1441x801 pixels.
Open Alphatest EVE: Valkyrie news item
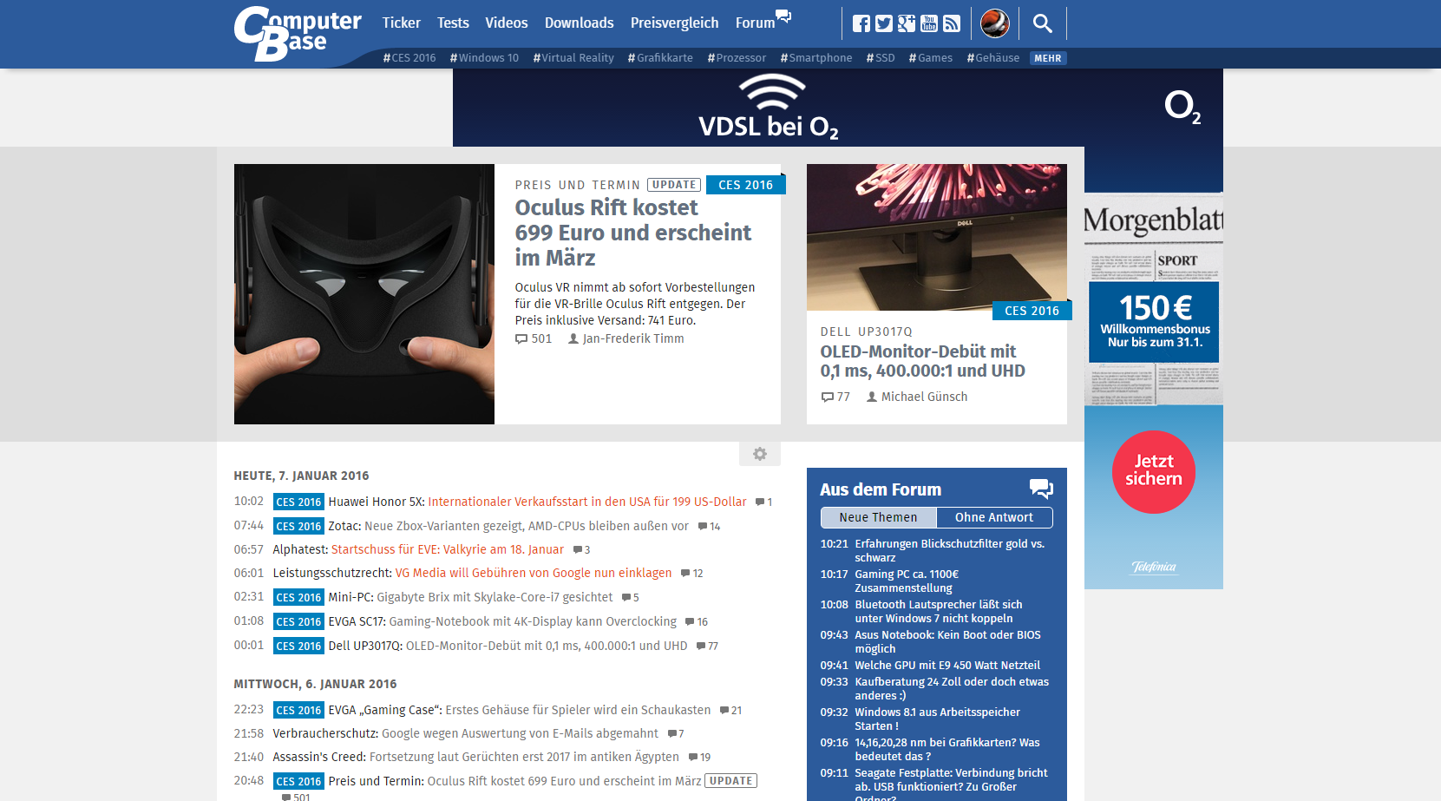418,549
